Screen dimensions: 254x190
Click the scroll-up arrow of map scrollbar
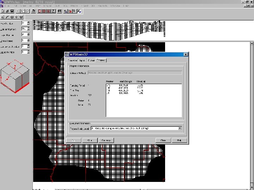[x=252, y=43]
